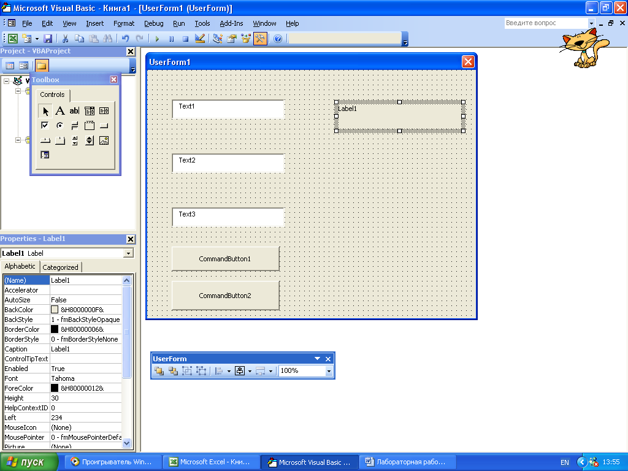628x471 pixels.
Task: Select the ScrollBar tool in Toolbox
Action: (74, 140)
